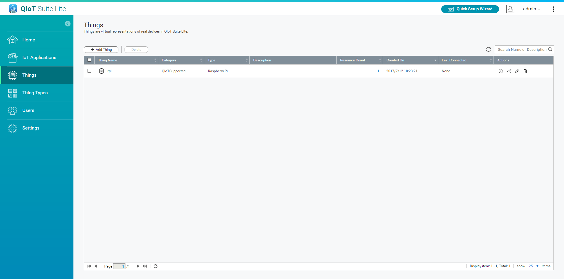Expand the items-per-page show dropdown

point(537,266)
